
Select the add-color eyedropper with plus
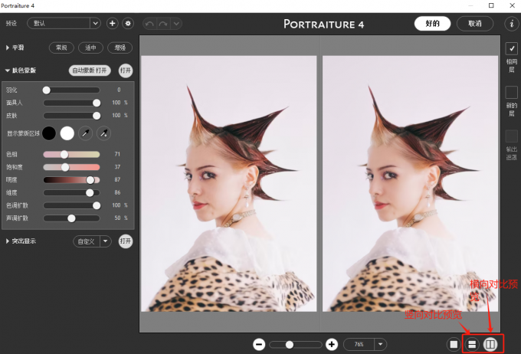[103, 133]
